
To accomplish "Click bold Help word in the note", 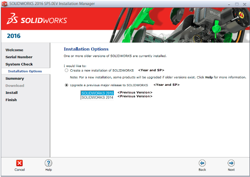I will click(x=209, y=77).
